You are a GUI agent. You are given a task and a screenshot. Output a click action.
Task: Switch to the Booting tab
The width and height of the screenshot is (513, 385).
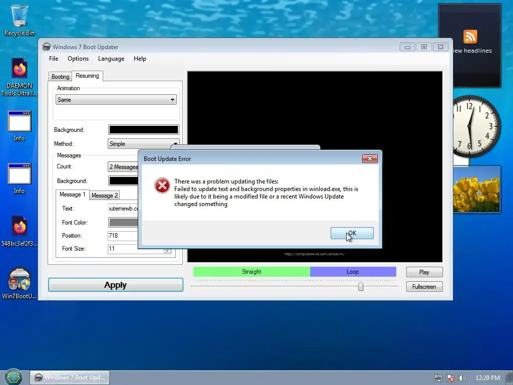(60, 77)
